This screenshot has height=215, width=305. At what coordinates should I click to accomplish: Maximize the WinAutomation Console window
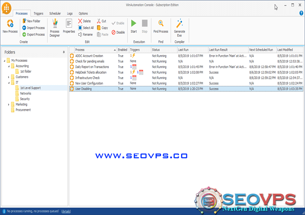pyautogui.click(x=293, y=5)
